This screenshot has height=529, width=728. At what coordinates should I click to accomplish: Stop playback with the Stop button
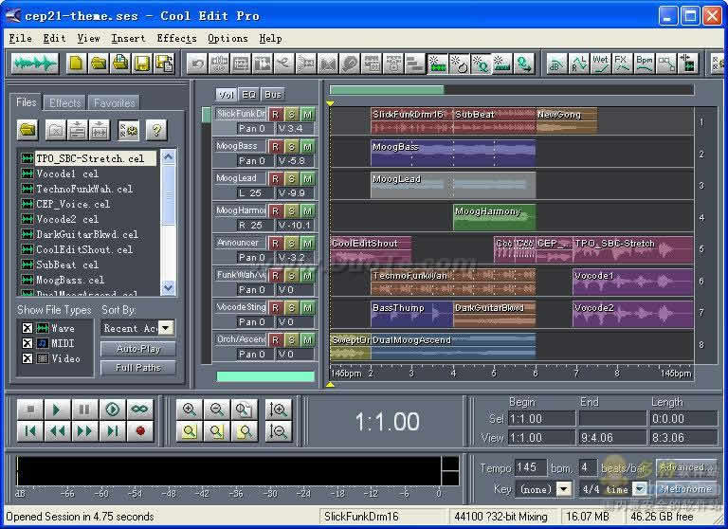click(30, 410)
